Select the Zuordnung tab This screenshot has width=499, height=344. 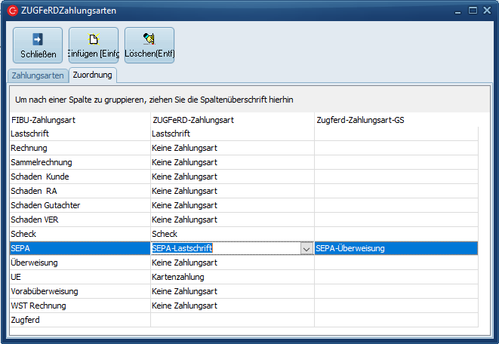93,75
